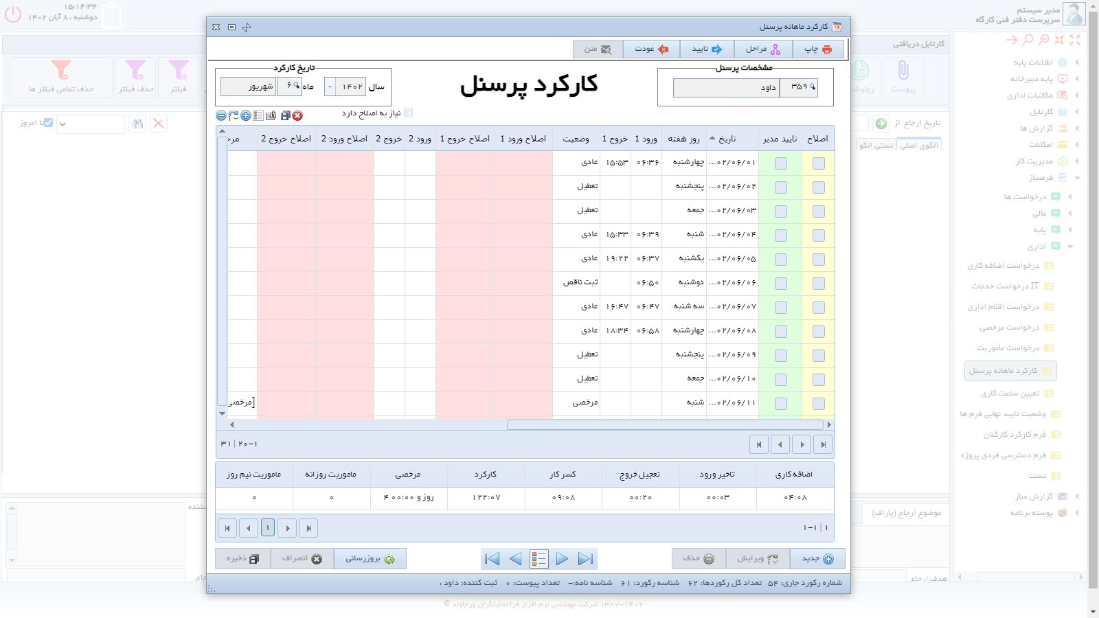
Task: Click the grid pager last-page button
Action: pyautogui.click(x=823, y=444)
